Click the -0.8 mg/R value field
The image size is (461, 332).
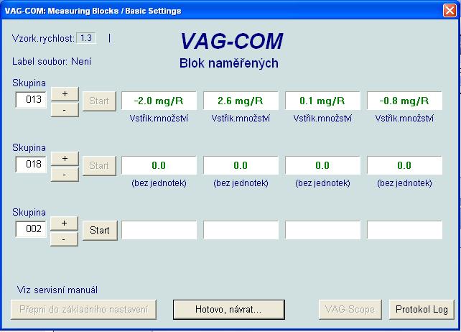pyautogui.click(x=404, y=101)
